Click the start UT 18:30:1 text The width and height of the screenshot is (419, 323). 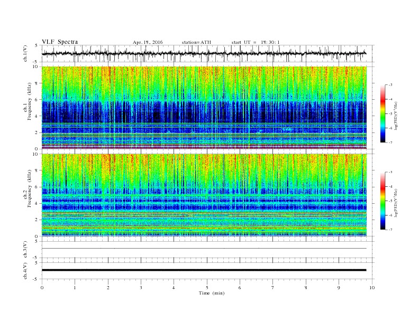click(256, 42)
